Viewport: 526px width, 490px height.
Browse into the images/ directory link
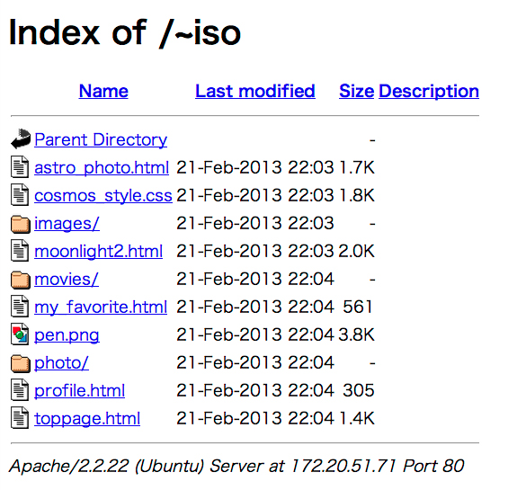[x=67, y=223]
